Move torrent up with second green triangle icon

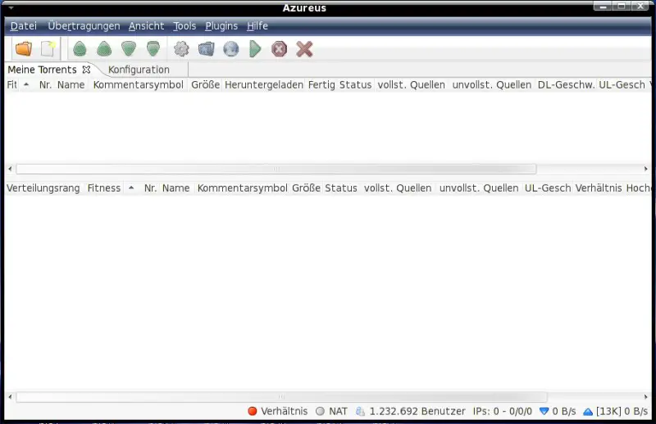pyautogui.click(x=104, y=49)
